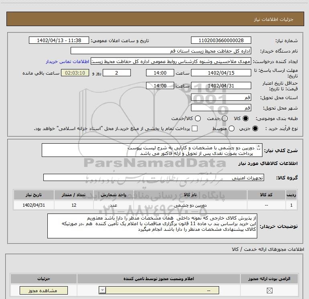Click the row number cell 1

point(291,205)
